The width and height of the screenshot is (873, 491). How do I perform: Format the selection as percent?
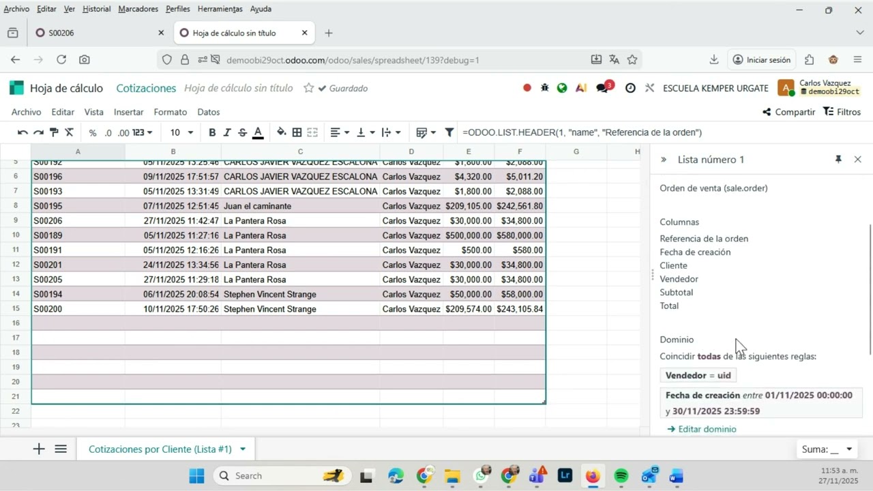point(93,133)
